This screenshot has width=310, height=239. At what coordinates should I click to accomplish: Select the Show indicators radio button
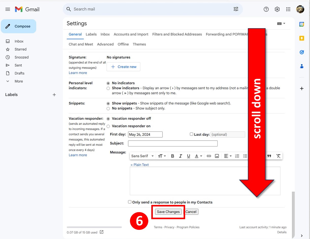[x=108, y=88]
